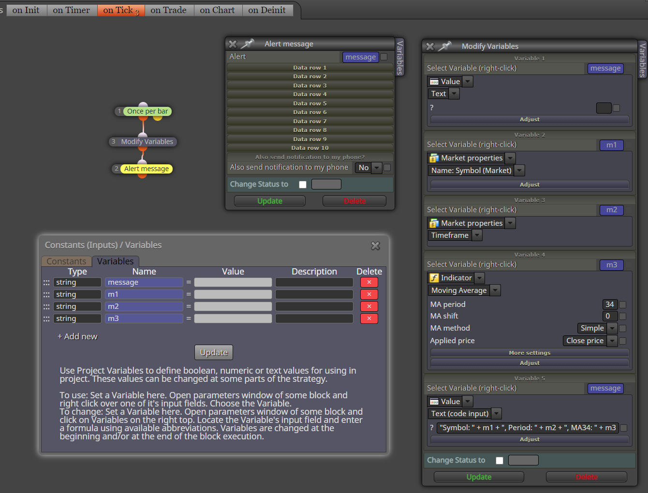Delete the m3 variable row
Screen dimensions: 648x493
pos(369,319)
